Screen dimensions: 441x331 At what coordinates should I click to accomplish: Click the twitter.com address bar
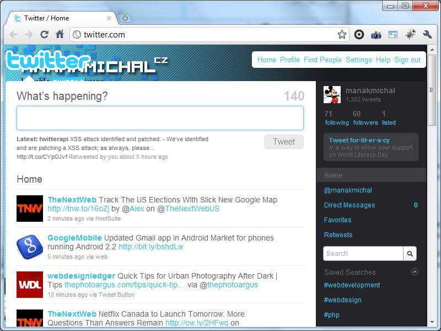pos(209,35)
